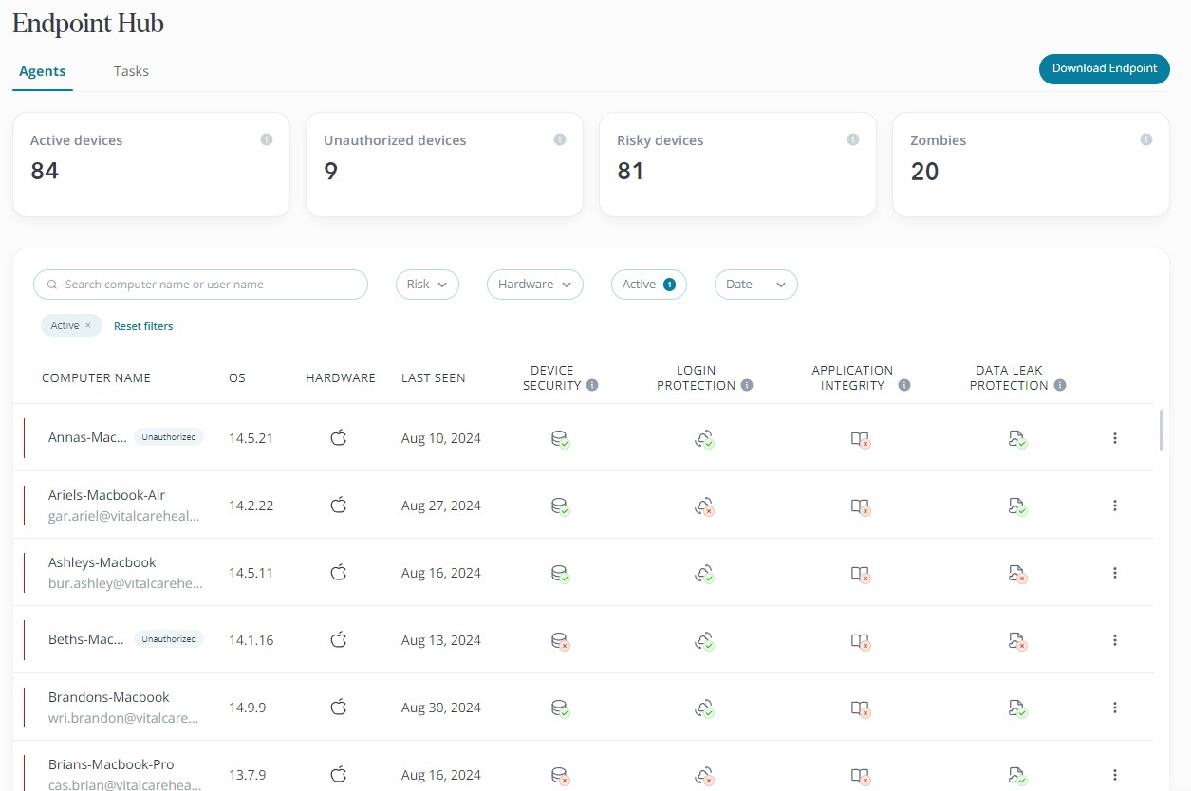Click Data Leak Protection icon for Annas-Mac
This screenshot has width=1191, height=791.
tap(1018, 439)
